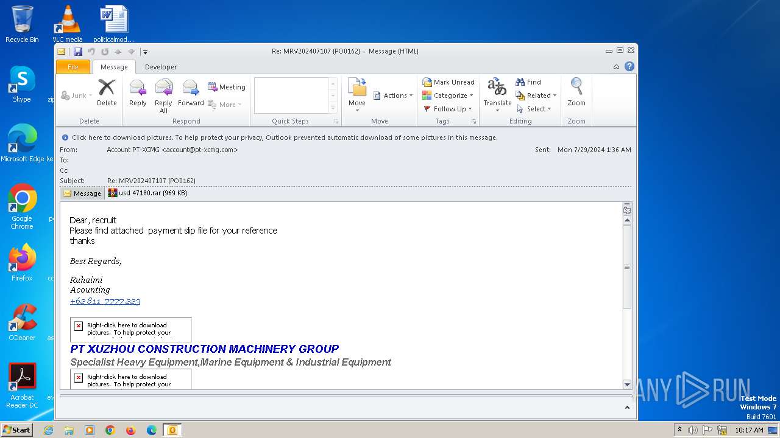
Task: Open Firefox from the taskbar
Action: click(x=131, y=430)
